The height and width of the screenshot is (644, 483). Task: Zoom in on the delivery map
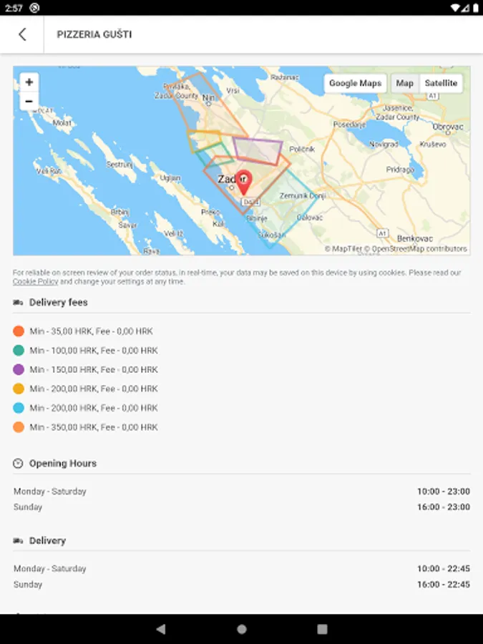point(29,82)
